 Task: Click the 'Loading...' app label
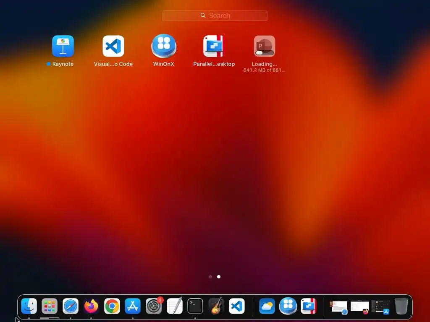tap(265, 64)
